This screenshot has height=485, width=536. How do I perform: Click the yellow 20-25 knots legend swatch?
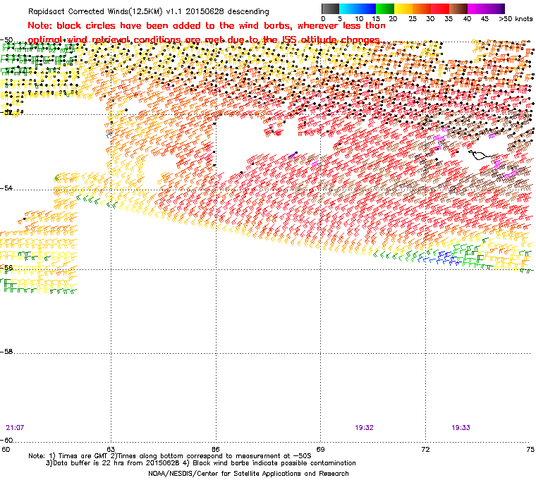pos(403,8)
